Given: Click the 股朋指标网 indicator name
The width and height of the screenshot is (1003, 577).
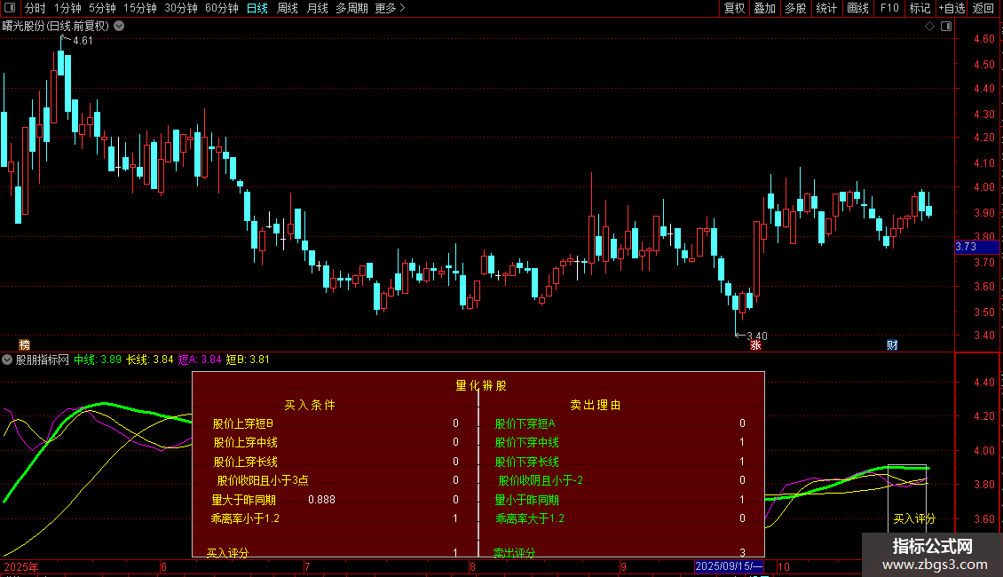Looking at the screenshot, I should click(x=43, y=360).
